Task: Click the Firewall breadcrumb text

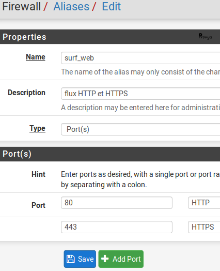Action: point(21,7)
